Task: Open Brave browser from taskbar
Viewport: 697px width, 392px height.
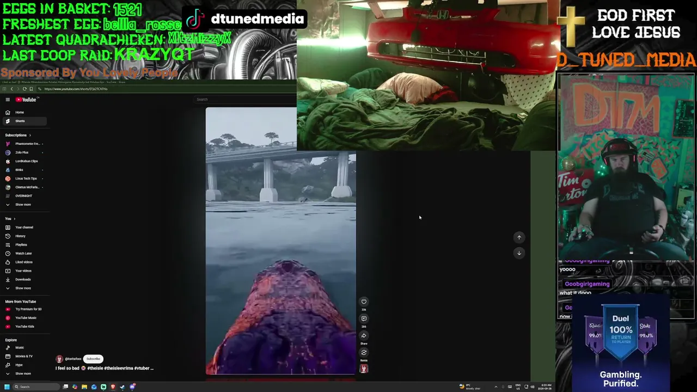Action: pyautogui.click(x=113, y=387)
